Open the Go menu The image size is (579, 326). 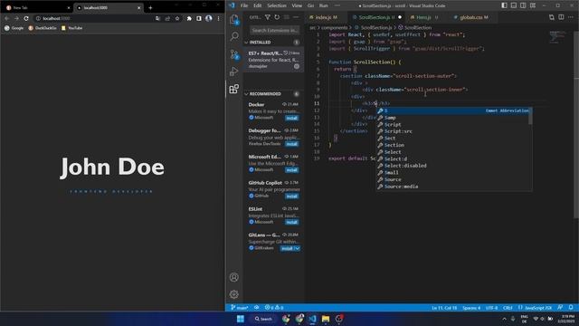pyautogui.click(x=311, y=5)
